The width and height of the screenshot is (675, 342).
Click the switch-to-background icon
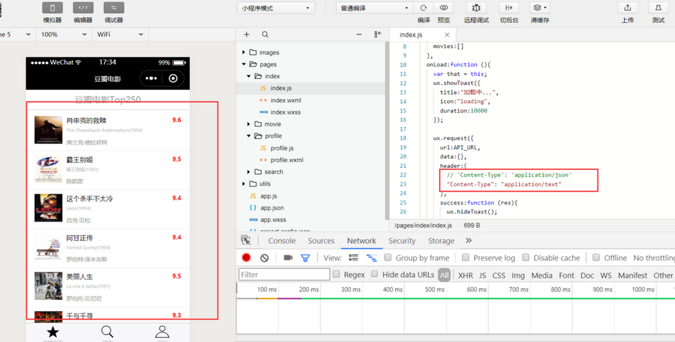coord(509,7)
